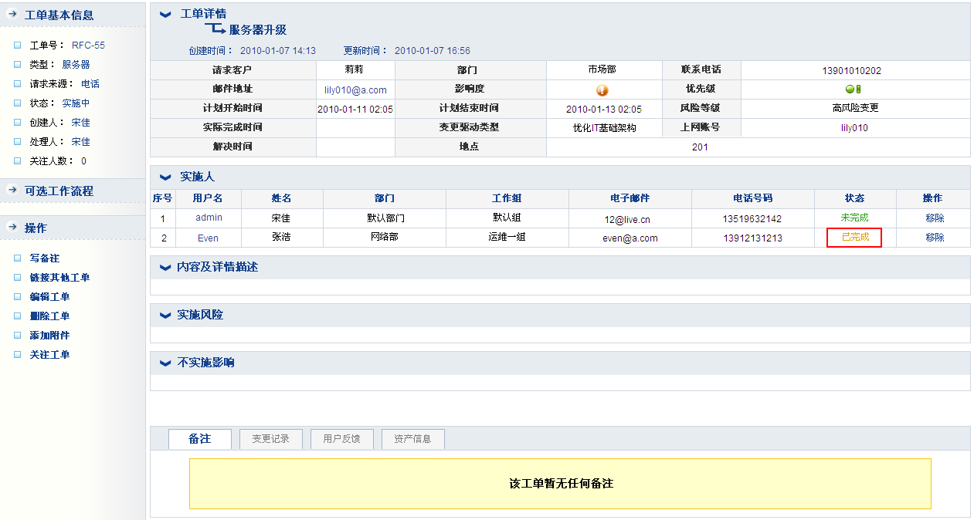974x520 pixels.
Task: Collapse the 工单详情 section
Action: point(165,15)
